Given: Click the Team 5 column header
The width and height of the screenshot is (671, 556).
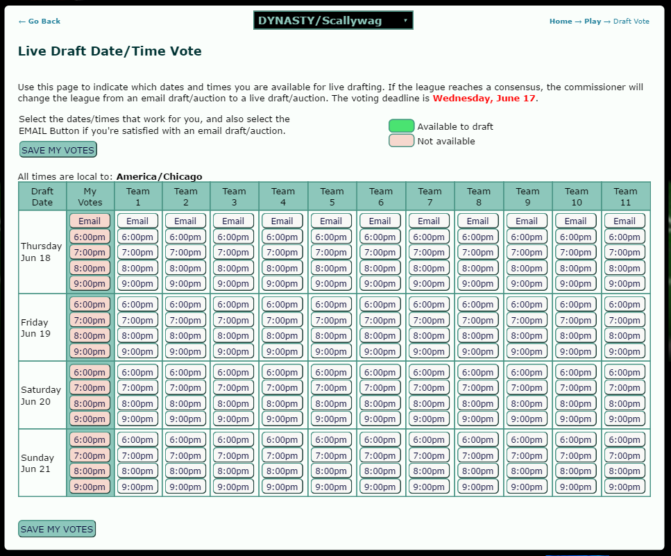Looking at the screenshot, I should point(332,196).
